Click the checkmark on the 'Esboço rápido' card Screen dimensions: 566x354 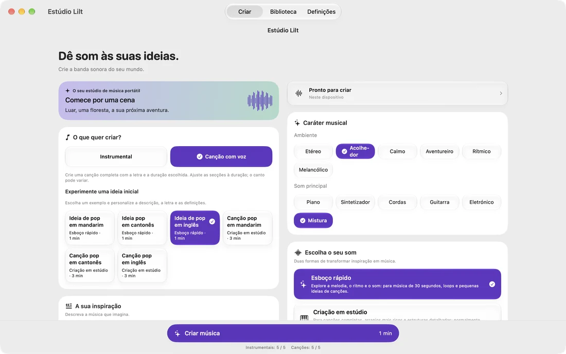[492, 285]
